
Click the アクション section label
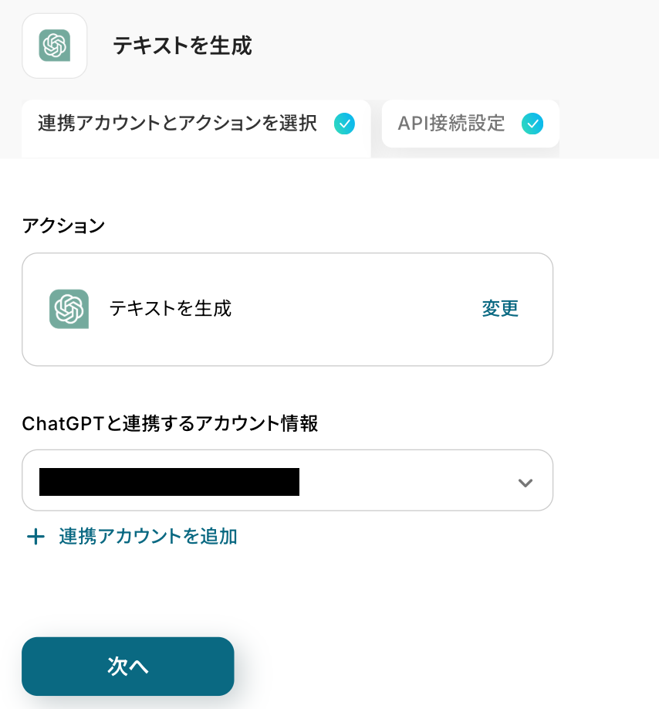[x=63, y=226]
